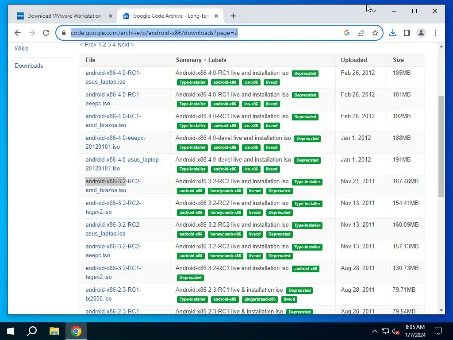453x340 pixels.
Task: Bookmark this page with the star icon
Action: 375,33
